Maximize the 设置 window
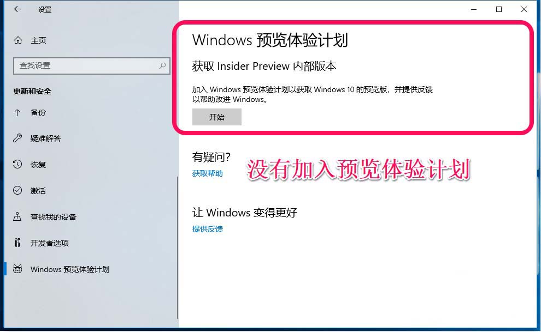The image size is (541, 332). pos(498,9)
